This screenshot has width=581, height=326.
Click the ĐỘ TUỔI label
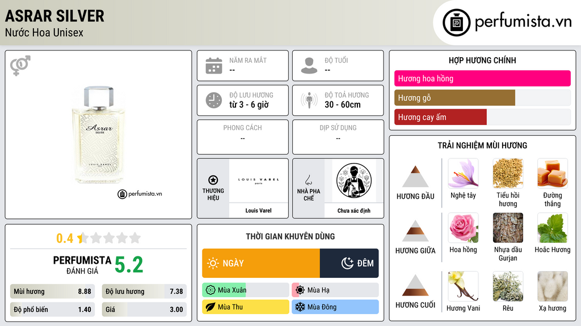(x=336, y=60)
